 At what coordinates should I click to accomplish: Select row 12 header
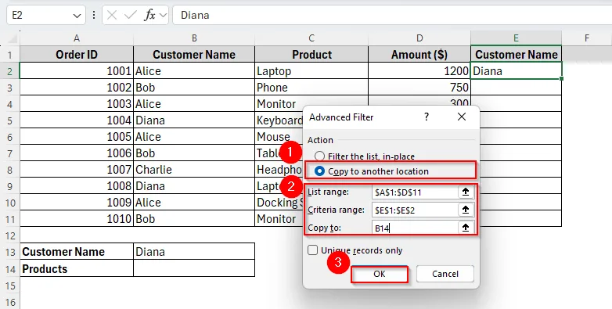click(x=9, y=235)
